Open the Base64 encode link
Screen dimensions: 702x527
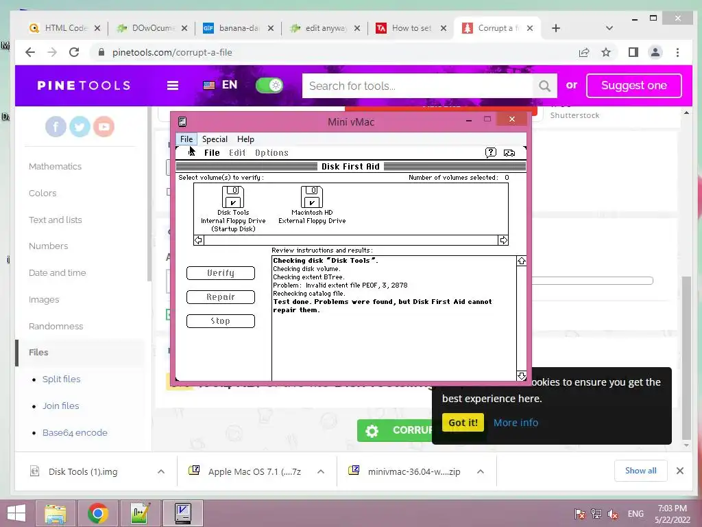75,433
